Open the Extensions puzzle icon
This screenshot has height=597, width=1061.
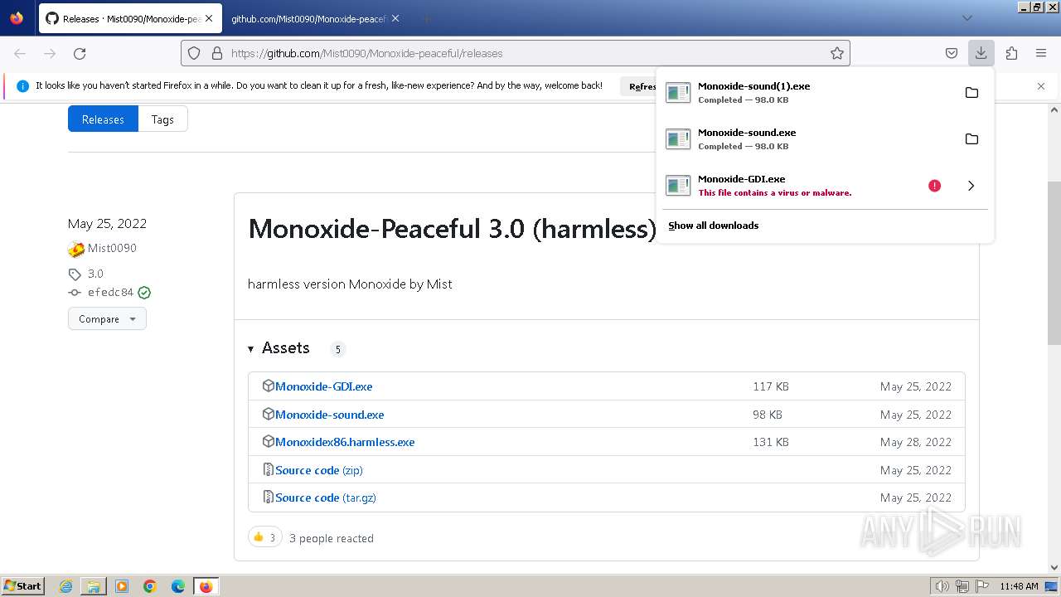point(1011,53)
